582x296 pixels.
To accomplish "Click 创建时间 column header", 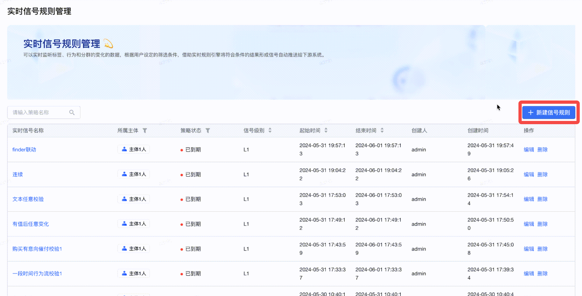I will pyautogui.click(x=478, y=130).
